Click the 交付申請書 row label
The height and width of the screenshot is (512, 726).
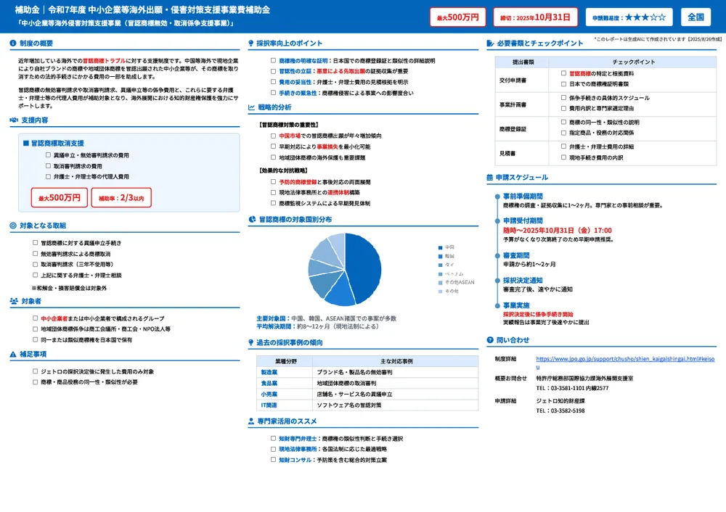tap(513, 80)
